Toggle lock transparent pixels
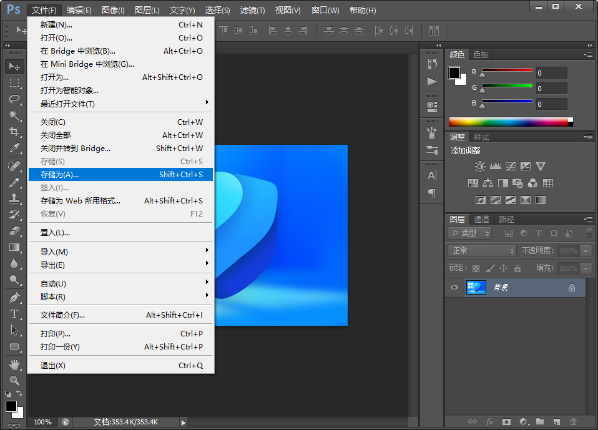 point(476,268)
